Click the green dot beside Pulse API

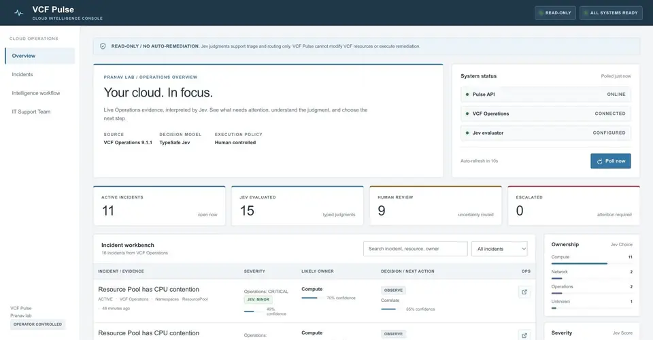point(467,95)
